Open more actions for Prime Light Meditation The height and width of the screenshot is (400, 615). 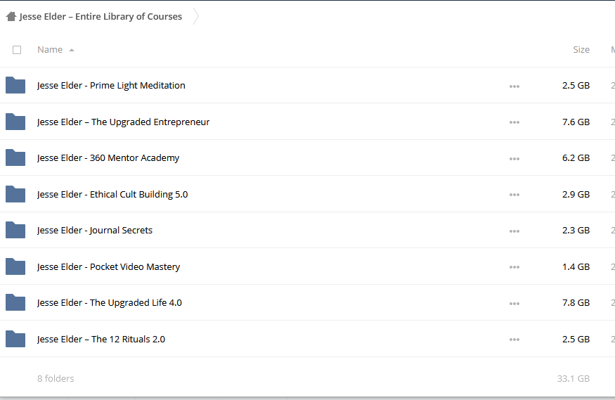[x=514, y=86]
